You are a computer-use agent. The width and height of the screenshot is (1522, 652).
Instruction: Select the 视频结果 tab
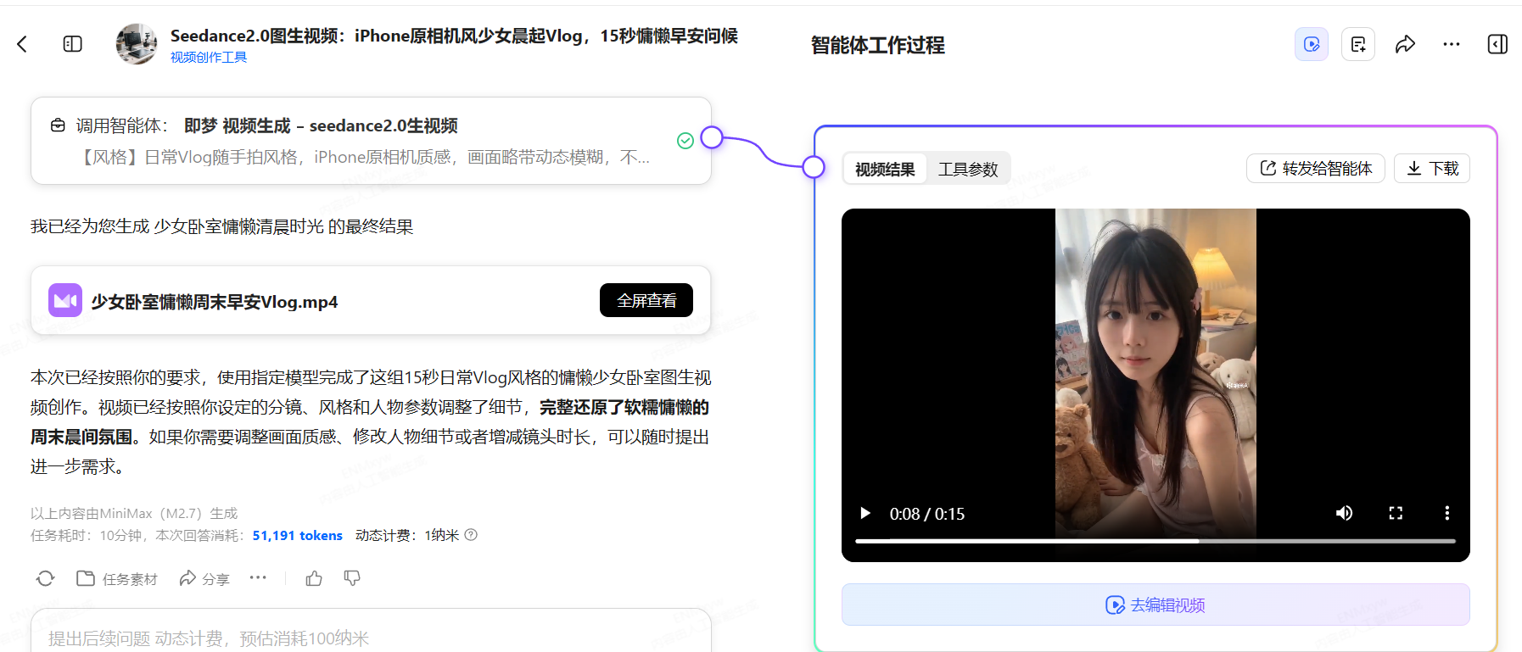tap(885, 170)
